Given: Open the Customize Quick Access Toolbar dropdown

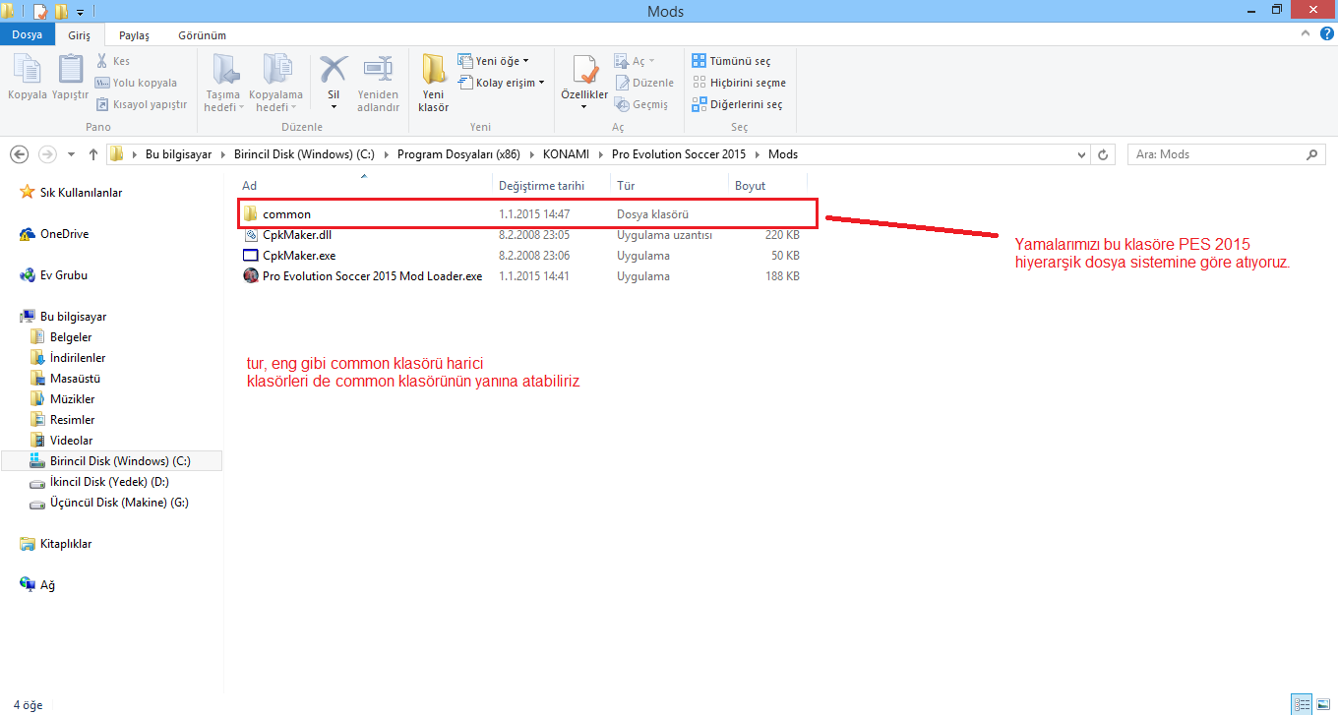Looking at the screenshot, I should tap(80, 12).
